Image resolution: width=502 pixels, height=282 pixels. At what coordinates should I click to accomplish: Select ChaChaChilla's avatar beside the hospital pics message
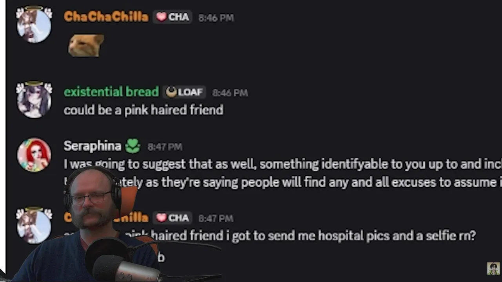point(34,226)
